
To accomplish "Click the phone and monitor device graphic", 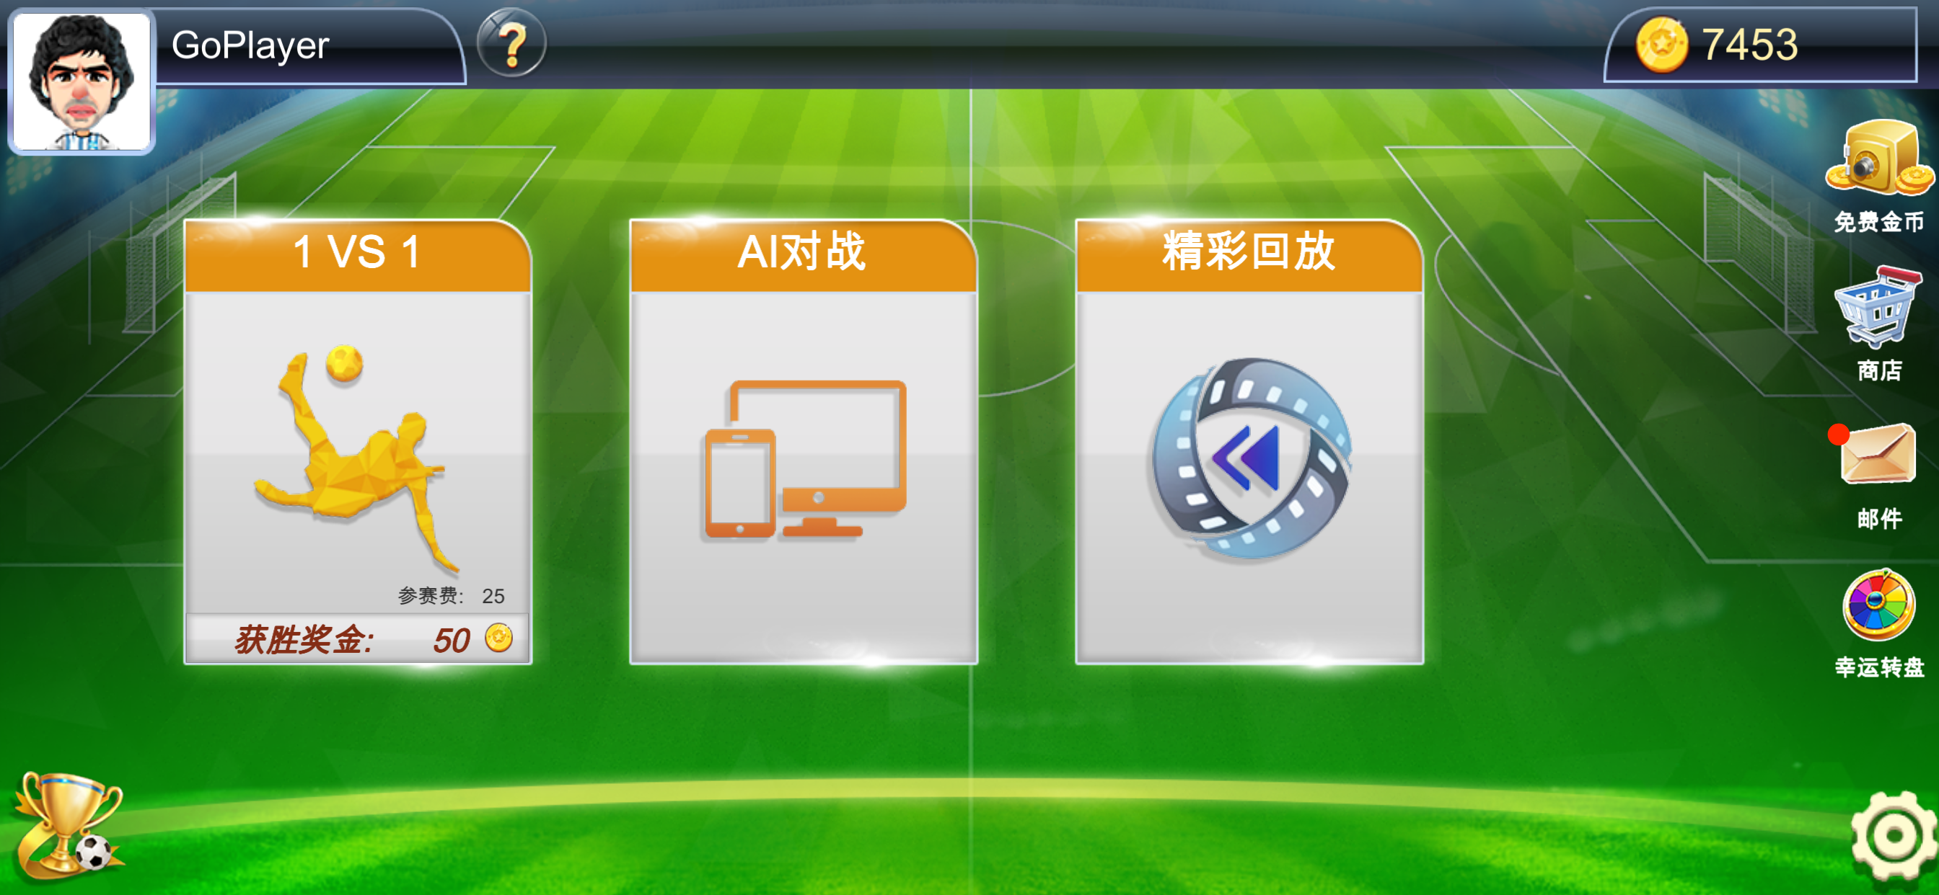I will click(x=806, y=459).
